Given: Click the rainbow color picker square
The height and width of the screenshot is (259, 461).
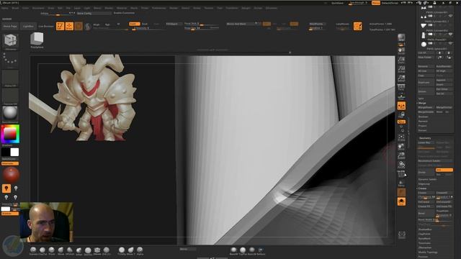Looking at the screenshot, I should pyautogui.click(x=10, y=134).
